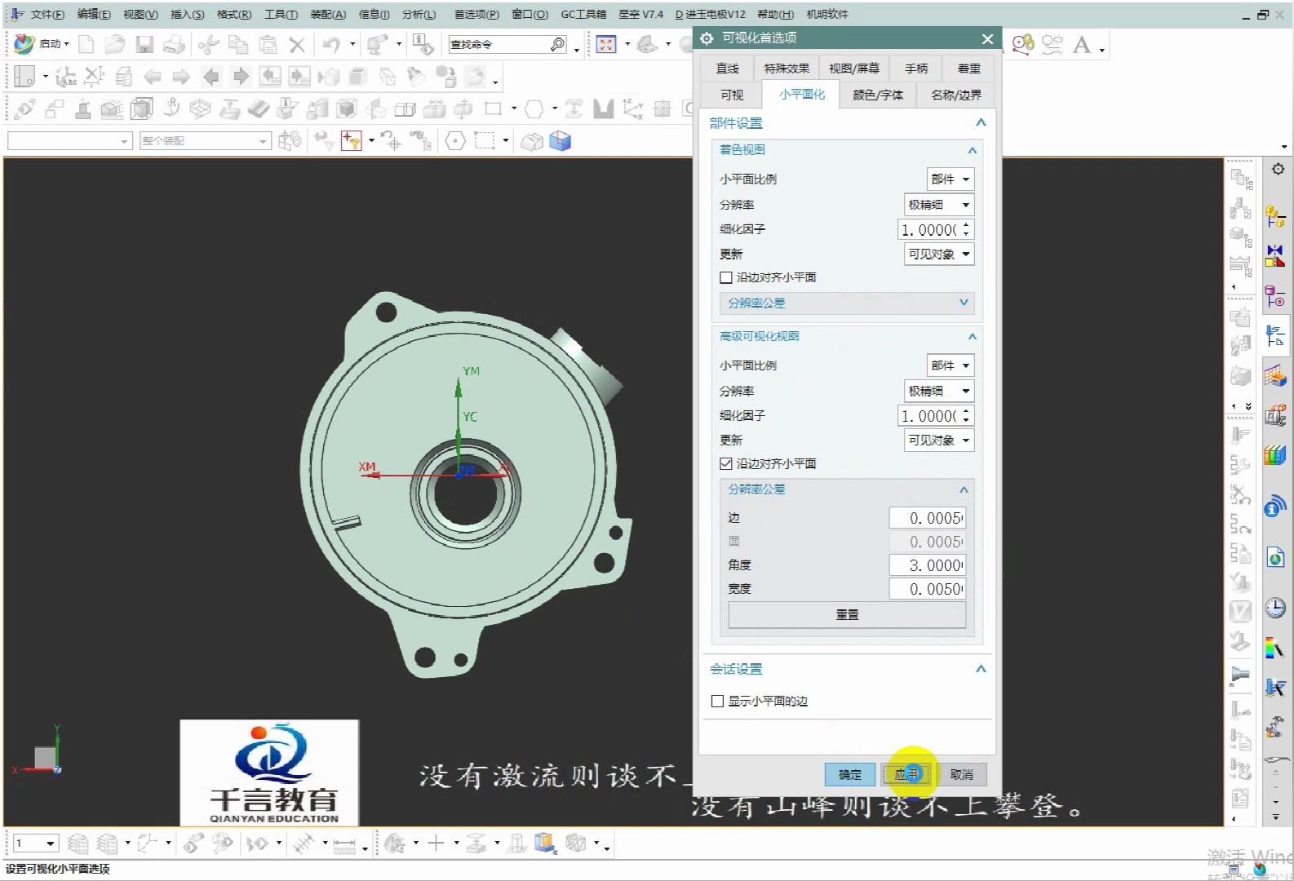Click the Save floppy disk icon

144,45
